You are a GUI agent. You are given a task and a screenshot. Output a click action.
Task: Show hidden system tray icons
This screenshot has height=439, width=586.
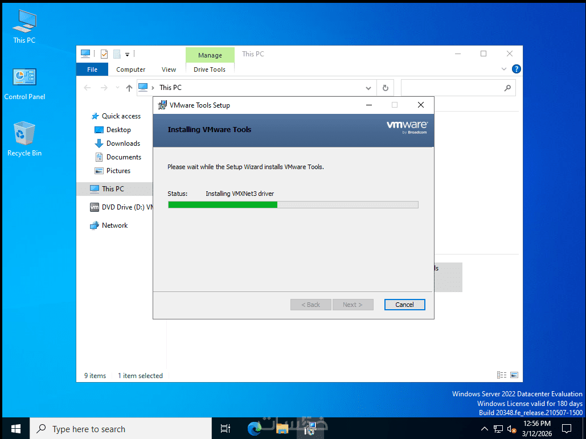(x=484, y=429)
